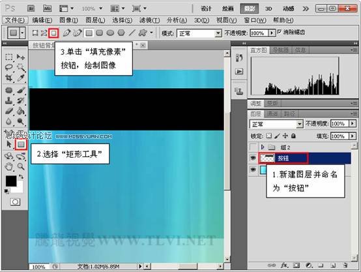The image size is (361, 272).
Task: Toggle the 消除锯齿 anti-alias checkbox
Action: (x=280, y=31)
